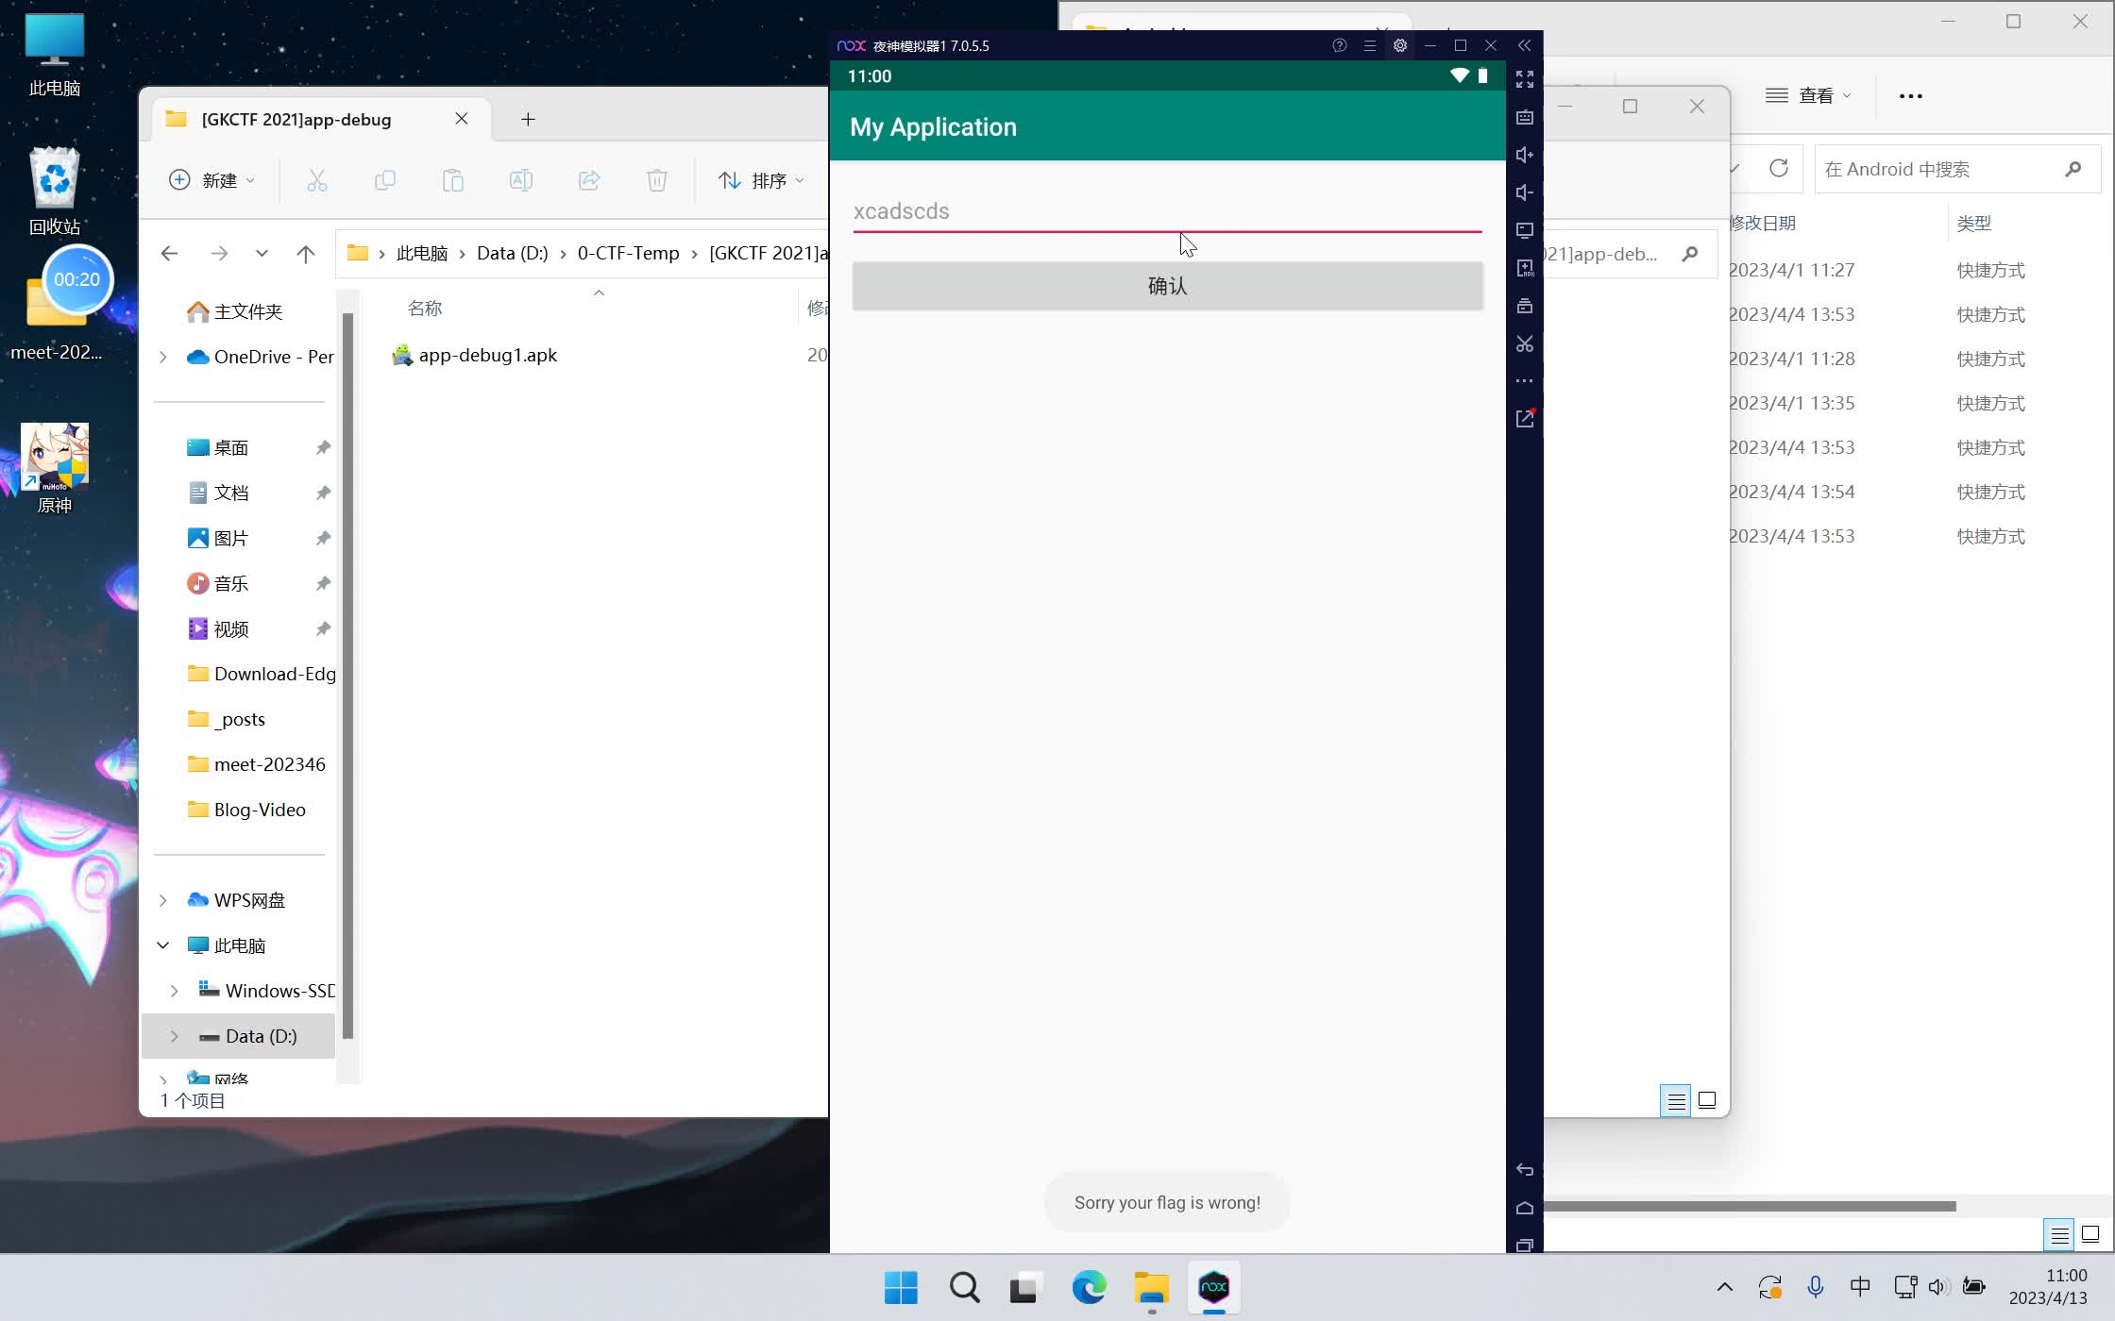Switch to large icons view toggle in middle window

pyautogui.click(x=1707, y=1100)
